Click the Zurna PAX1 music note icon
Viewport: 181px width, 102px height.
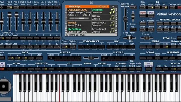click(x=112, y=24)
